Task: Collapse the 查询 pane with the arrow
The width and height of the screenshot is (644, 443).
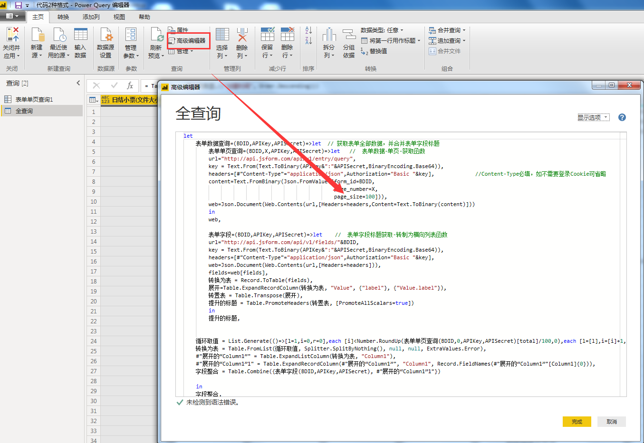Action: 78,83
